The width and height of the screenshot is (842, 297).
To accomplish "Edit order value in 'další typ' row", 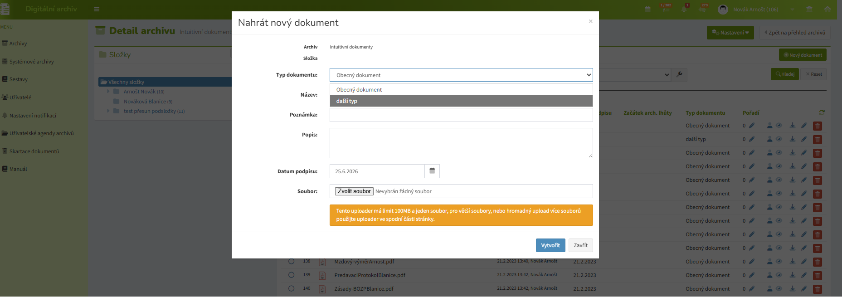I will pyautogui.click(x=752, y=139).
